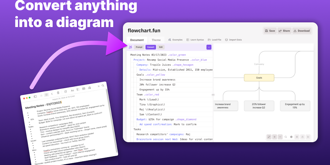Click editor line "Increase brand awareness"

[x=157, y=80]
